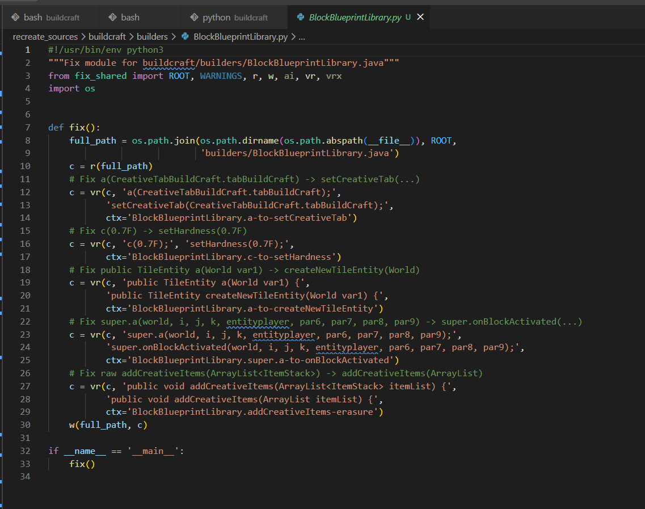The image size is (645, 509).
Task: Open the buildcraft breadcrumb folder
Action: [x=107, y=37]
